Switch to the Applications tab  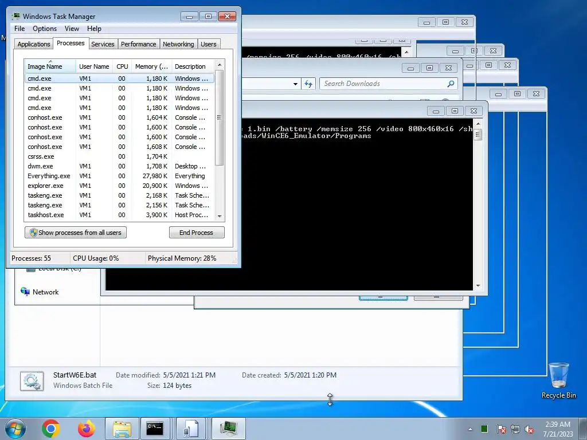[x=34, y=44]
